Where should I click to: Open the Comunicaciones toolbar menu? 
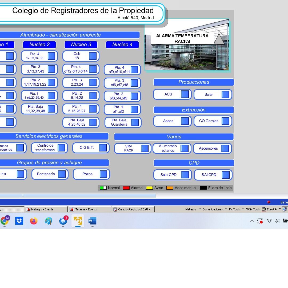(213, 209)
